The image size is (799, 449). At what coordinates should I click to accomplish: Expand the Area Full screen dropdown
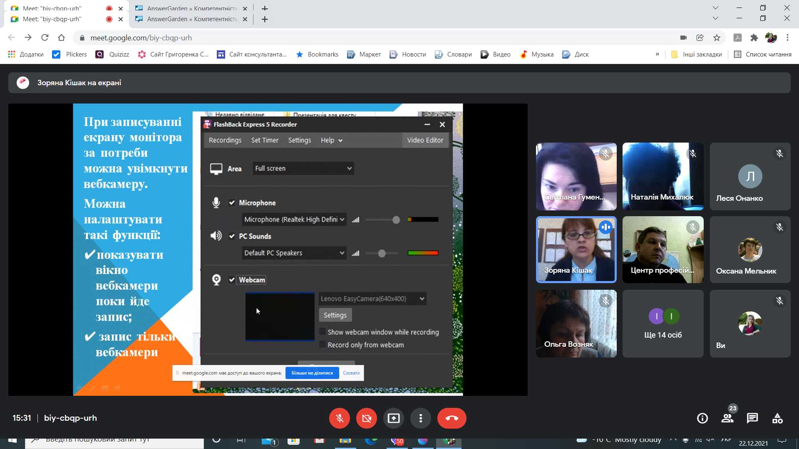click(x=303, y=168)
